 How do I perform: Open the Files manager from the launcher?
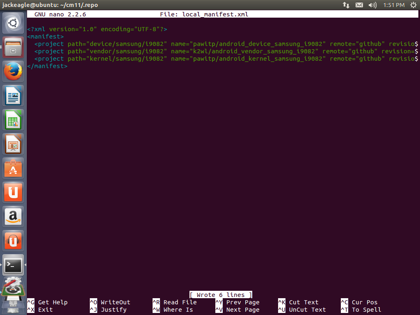13,48
